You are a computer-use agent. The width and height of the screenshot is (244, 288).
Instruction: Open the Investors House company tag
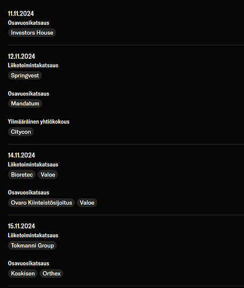(32, 33)
